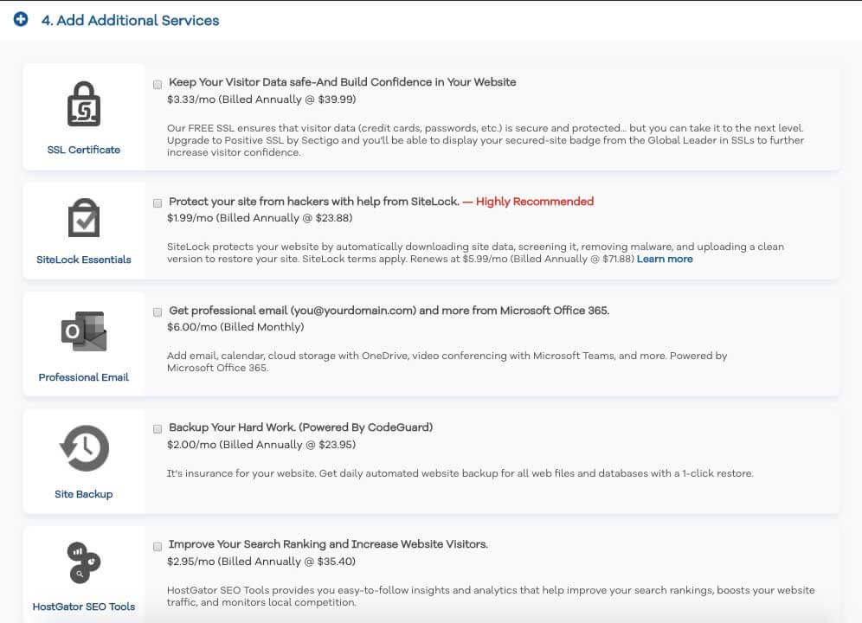Check the Microsoft Office 365 email checkbox
Screen dimensions: 862x623
(158, 311)
